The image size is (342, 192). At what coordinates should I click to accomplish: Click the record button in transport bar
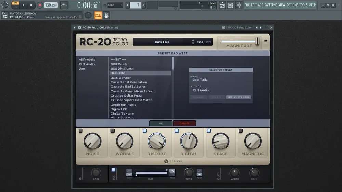coord(40,5)
